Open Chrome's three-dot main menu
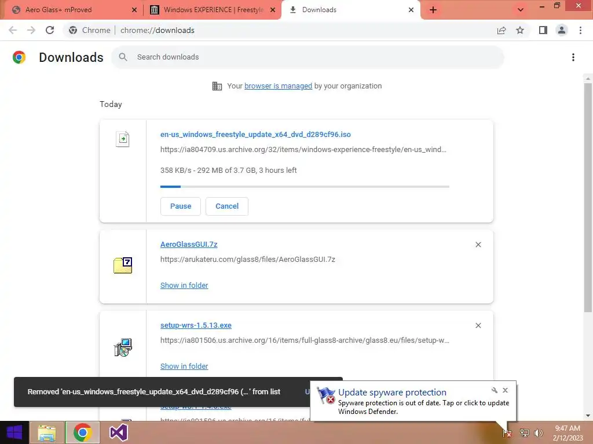The width and height of the screenshot is (593, 444). 580,30
